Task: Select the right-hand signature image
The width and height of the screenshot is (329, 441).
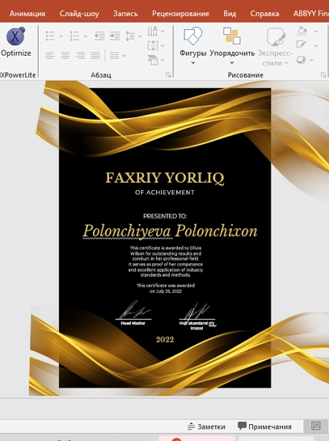Action: [x=197, y=311]
